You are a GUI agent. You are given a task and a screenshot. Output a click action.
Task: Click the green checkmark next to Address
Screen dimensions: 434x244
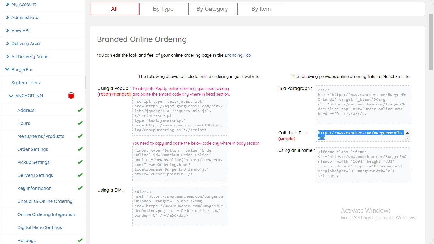[80, 110]
